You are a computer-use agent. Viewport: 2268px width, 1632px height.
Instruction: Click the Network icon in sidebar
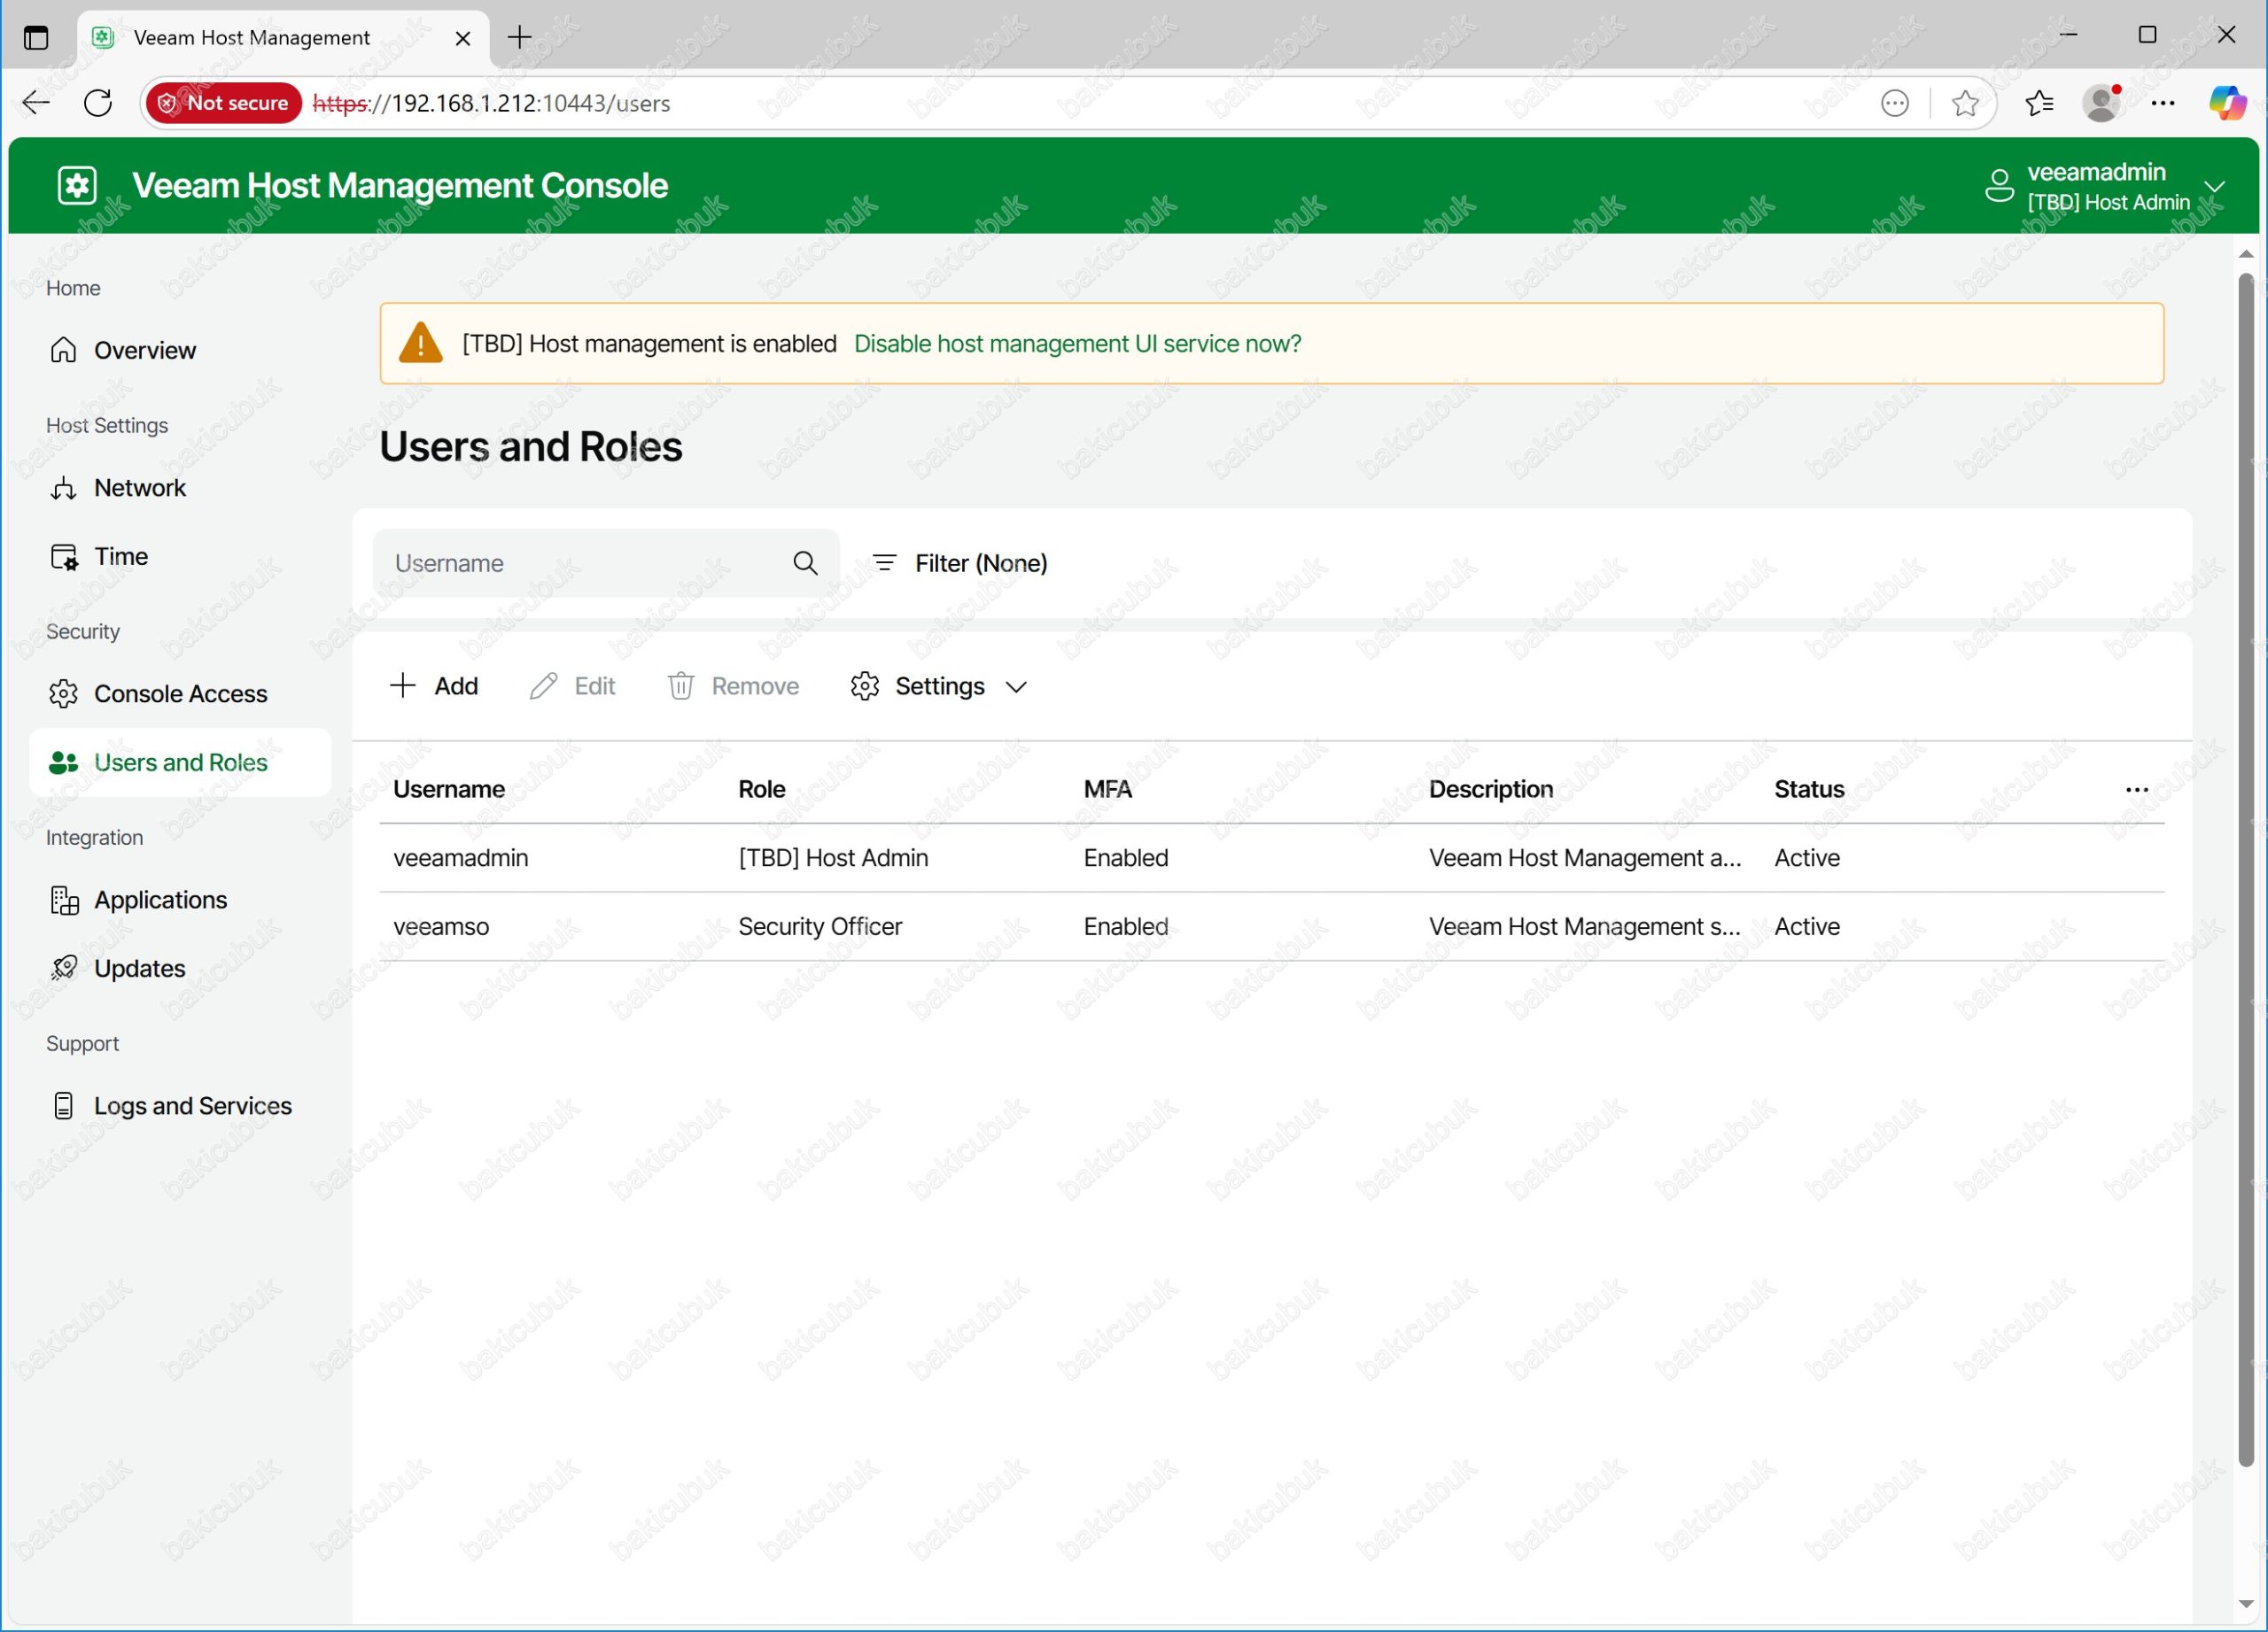pyautogui.click(x=63, y=488)
